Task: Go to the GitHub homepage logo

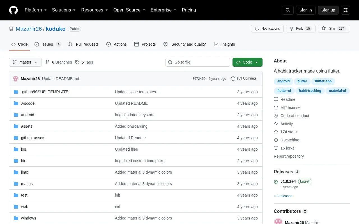Action: click(13, 10)
